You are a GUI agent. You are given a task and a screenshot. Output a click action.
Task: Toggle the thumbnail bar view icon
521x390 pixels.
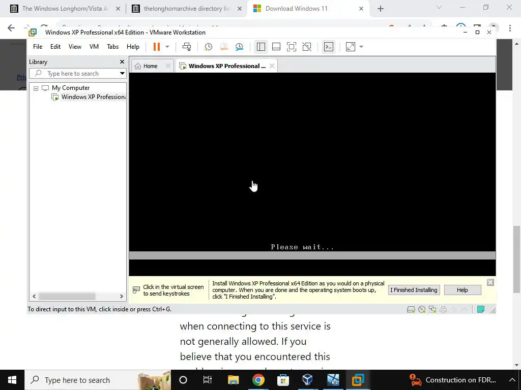[x=276, y=47]
